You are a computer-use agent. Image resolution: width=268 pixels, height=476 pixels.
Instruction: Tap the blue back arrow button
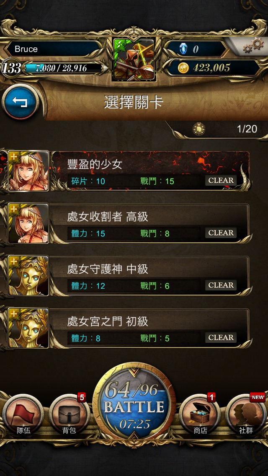click(20, 103)
